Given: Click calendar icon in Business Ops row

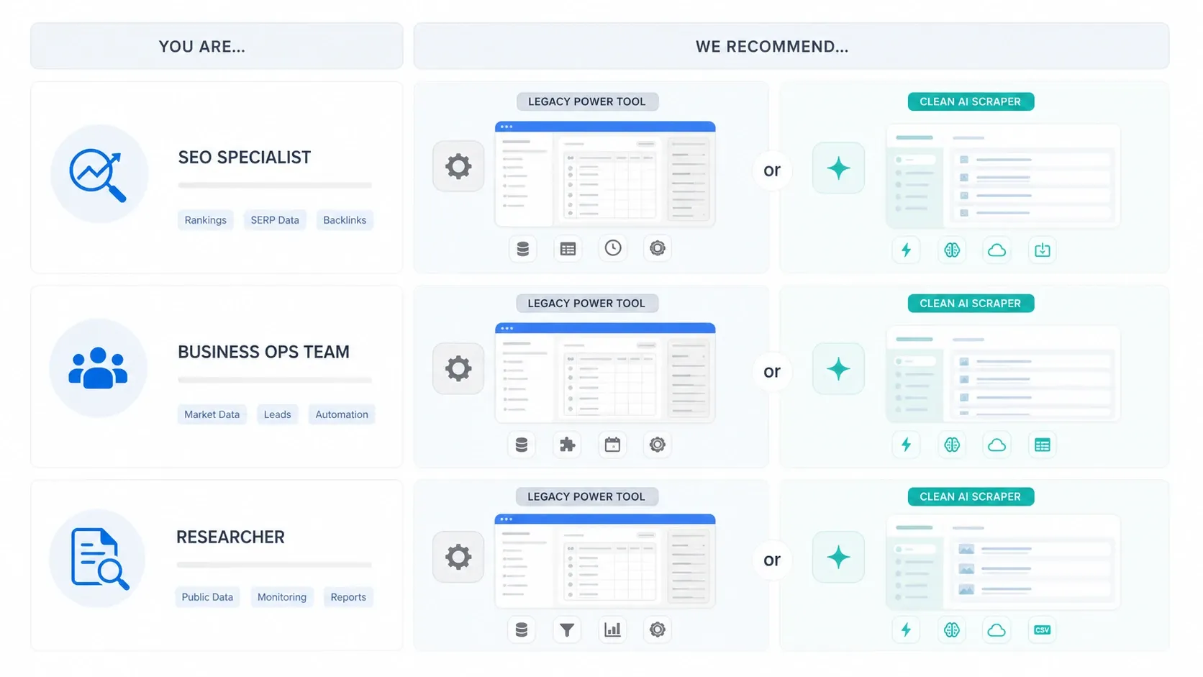Looking at the screenshot, I should [612, 445].
